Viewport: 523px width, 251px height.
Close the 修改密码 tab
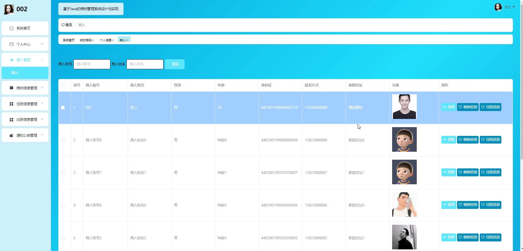pos(93,40)
